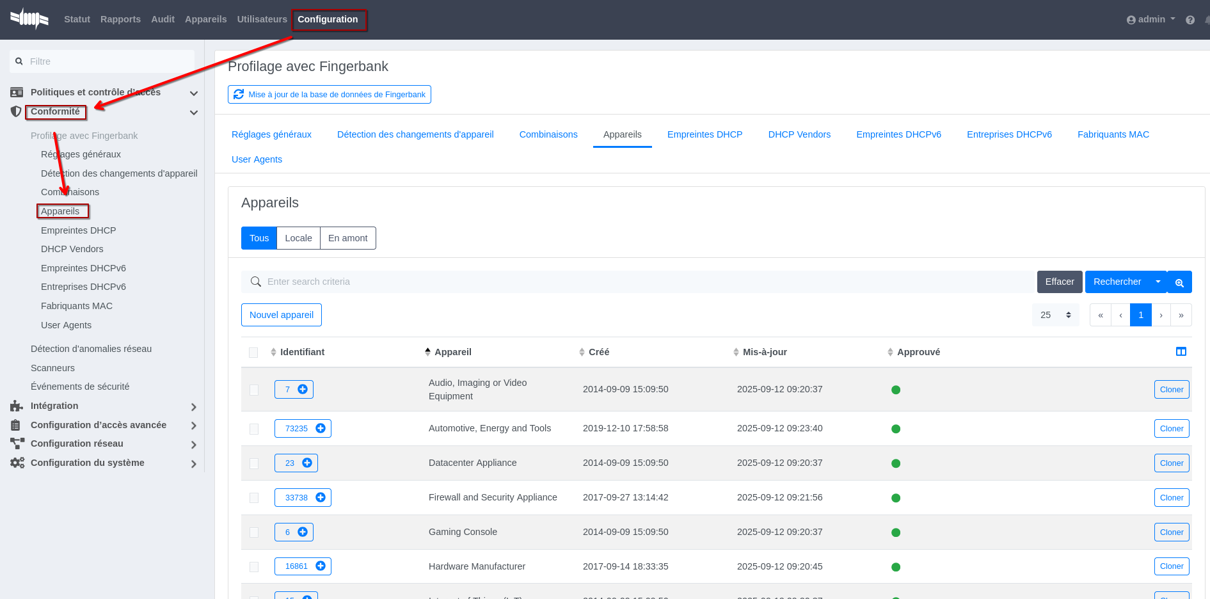The width and height of the screenshot is (1210, 599).
Task: Click the Configuration d'accès avancée clipboard icon
Action: point(16,425)
